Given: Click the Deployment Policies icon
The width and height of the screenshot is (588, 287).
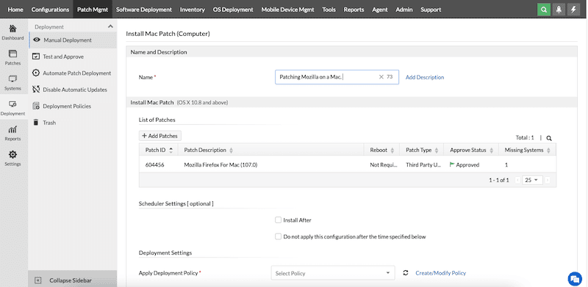Looking at the screenshot, I should (36, 106).
